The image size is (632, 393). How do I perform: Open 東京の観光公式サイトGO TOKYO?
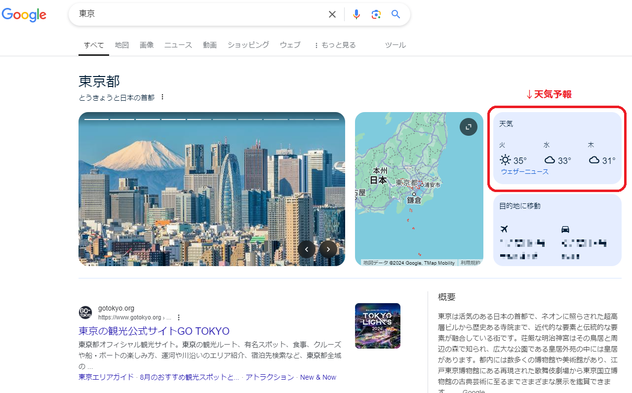(154, 331)
